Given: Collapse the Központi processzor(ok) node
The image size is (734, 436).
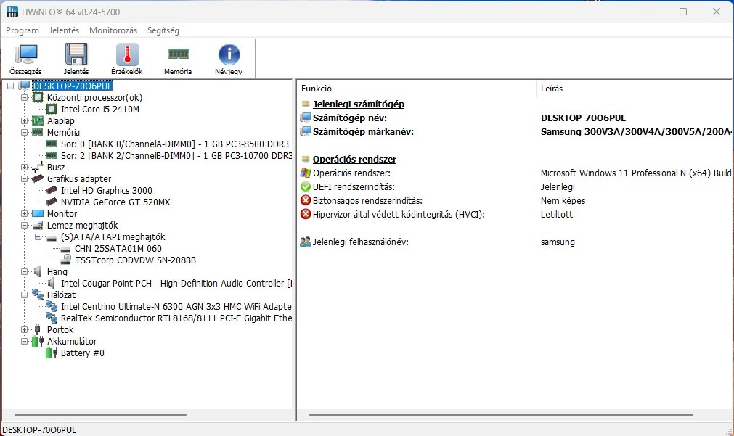Looking at the screenshot, I should coord(25,98).
